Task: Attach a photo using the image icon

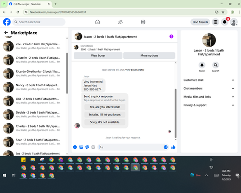Action: click(x=81, y=147)
